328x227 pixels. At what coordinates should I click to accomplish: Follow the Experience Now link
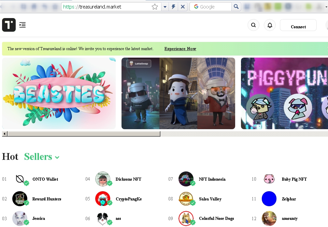[x=180, y=49]
